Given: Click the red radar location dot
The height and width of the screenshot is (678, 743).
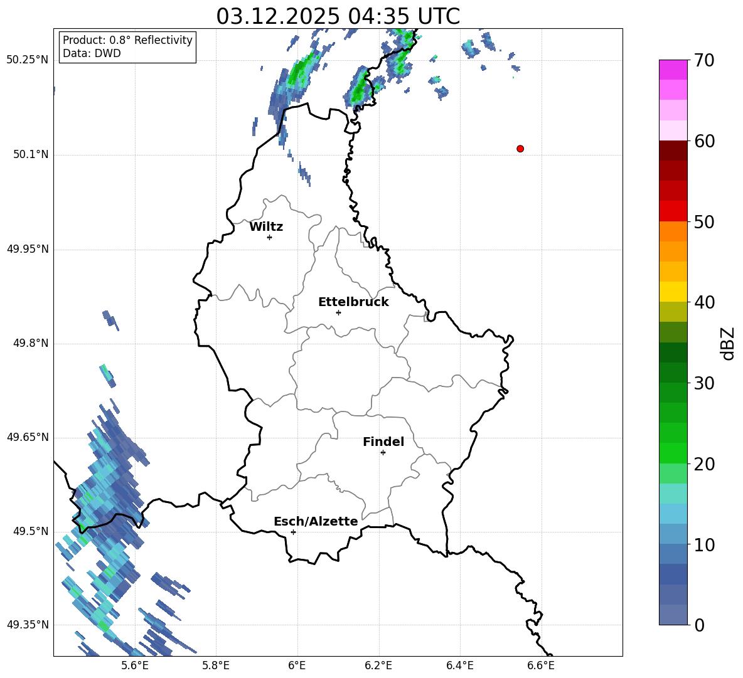Looking at the screenshot, I should tap(520, 149).
